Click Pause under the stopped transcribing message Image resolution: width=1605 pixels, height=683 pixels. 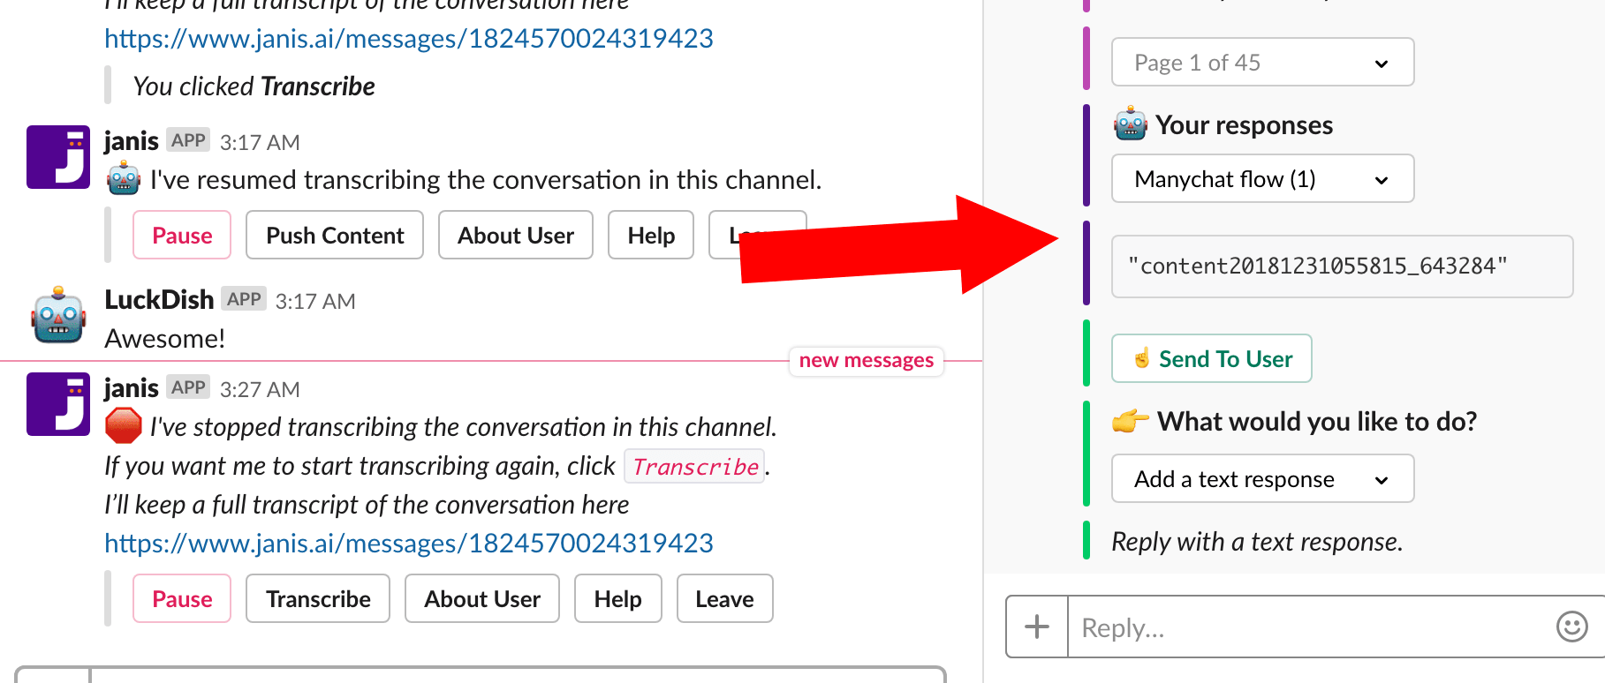[x=182, y=598]
